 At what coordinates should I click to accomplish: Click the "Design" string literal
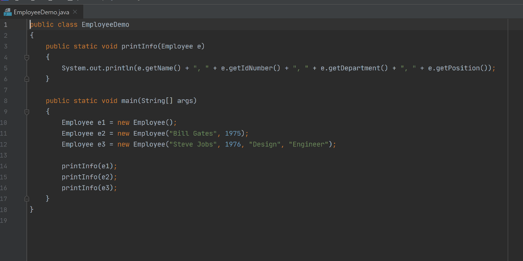pyautogui.click(x=265, y=144)
